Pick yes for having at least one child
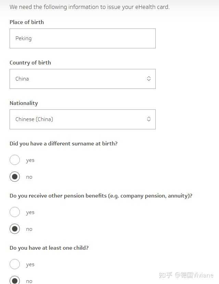This screenshot has width=219, height=284. coord(15,264)
